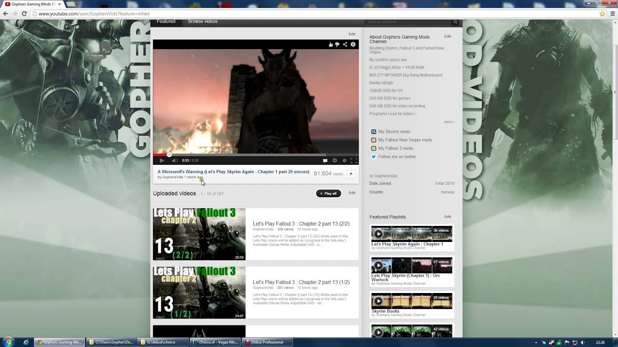Switch to Browse videos tab

[203, 21]
